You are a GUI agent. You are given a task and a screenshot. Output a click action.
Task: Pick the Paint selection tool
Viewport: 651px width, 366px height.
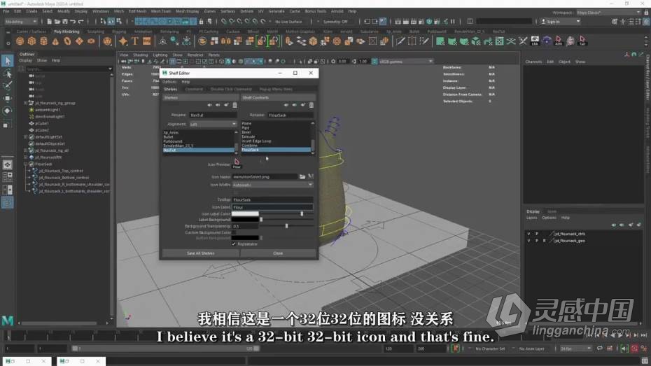coord(7,86)
